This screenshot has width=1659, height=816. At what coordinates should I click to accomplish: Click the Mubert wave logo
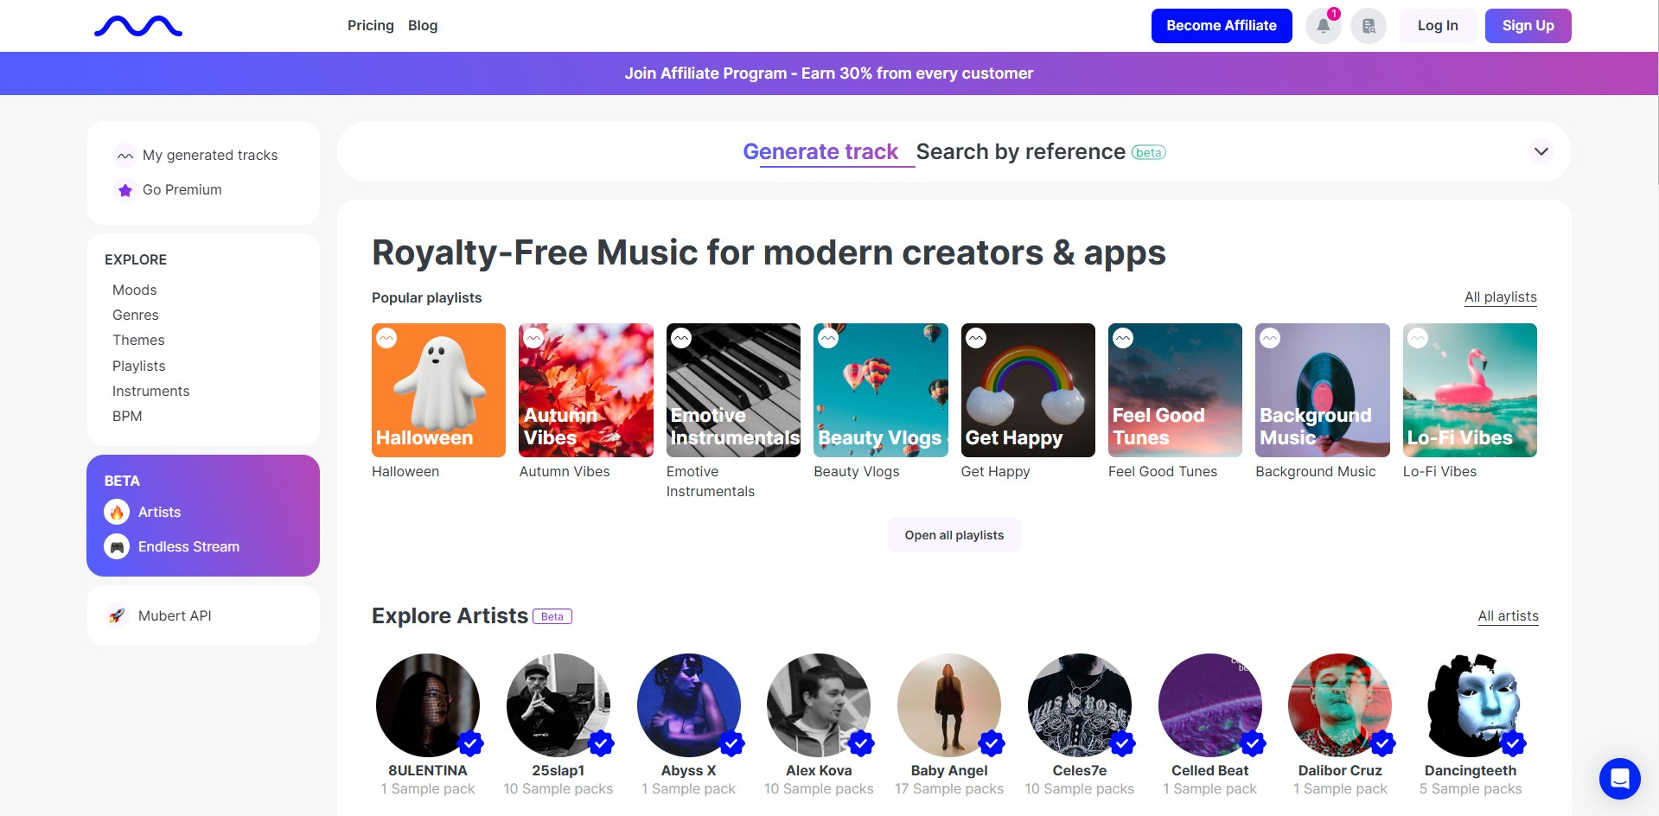(x=138, y=27)
